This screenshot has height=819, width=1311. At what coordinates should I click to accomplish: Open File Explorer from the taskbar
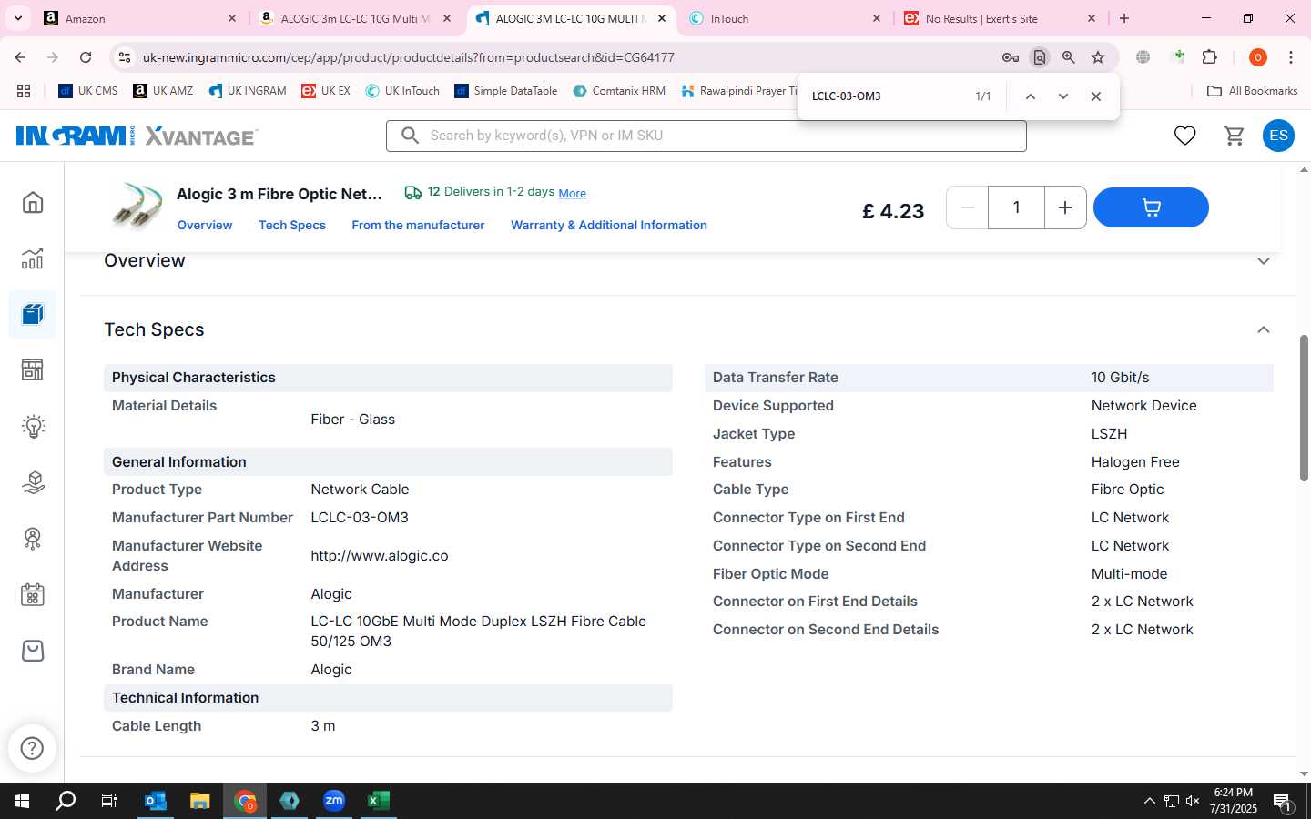tap(199, 801)
